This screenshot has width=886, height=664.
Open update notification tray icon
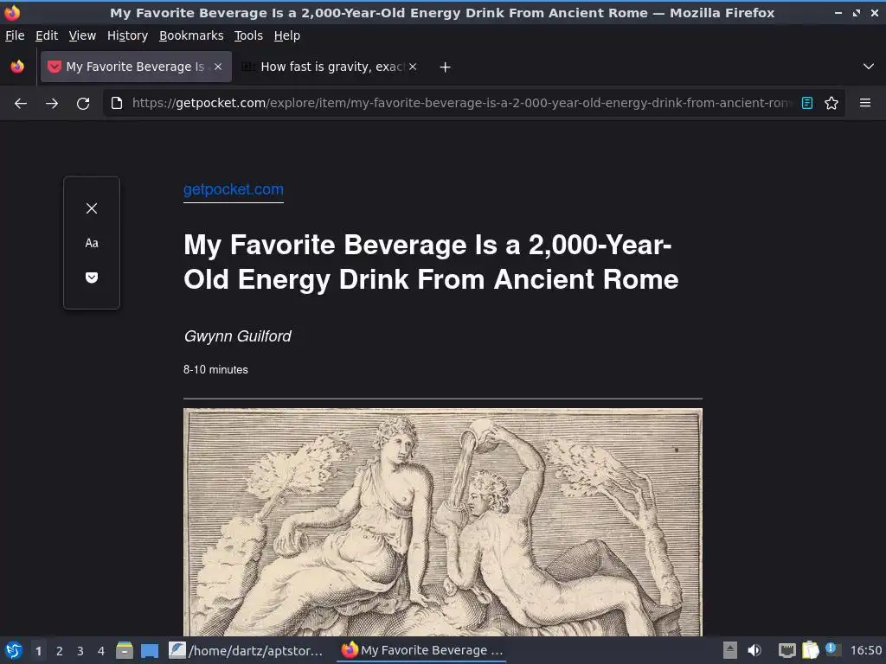(832, 649)
